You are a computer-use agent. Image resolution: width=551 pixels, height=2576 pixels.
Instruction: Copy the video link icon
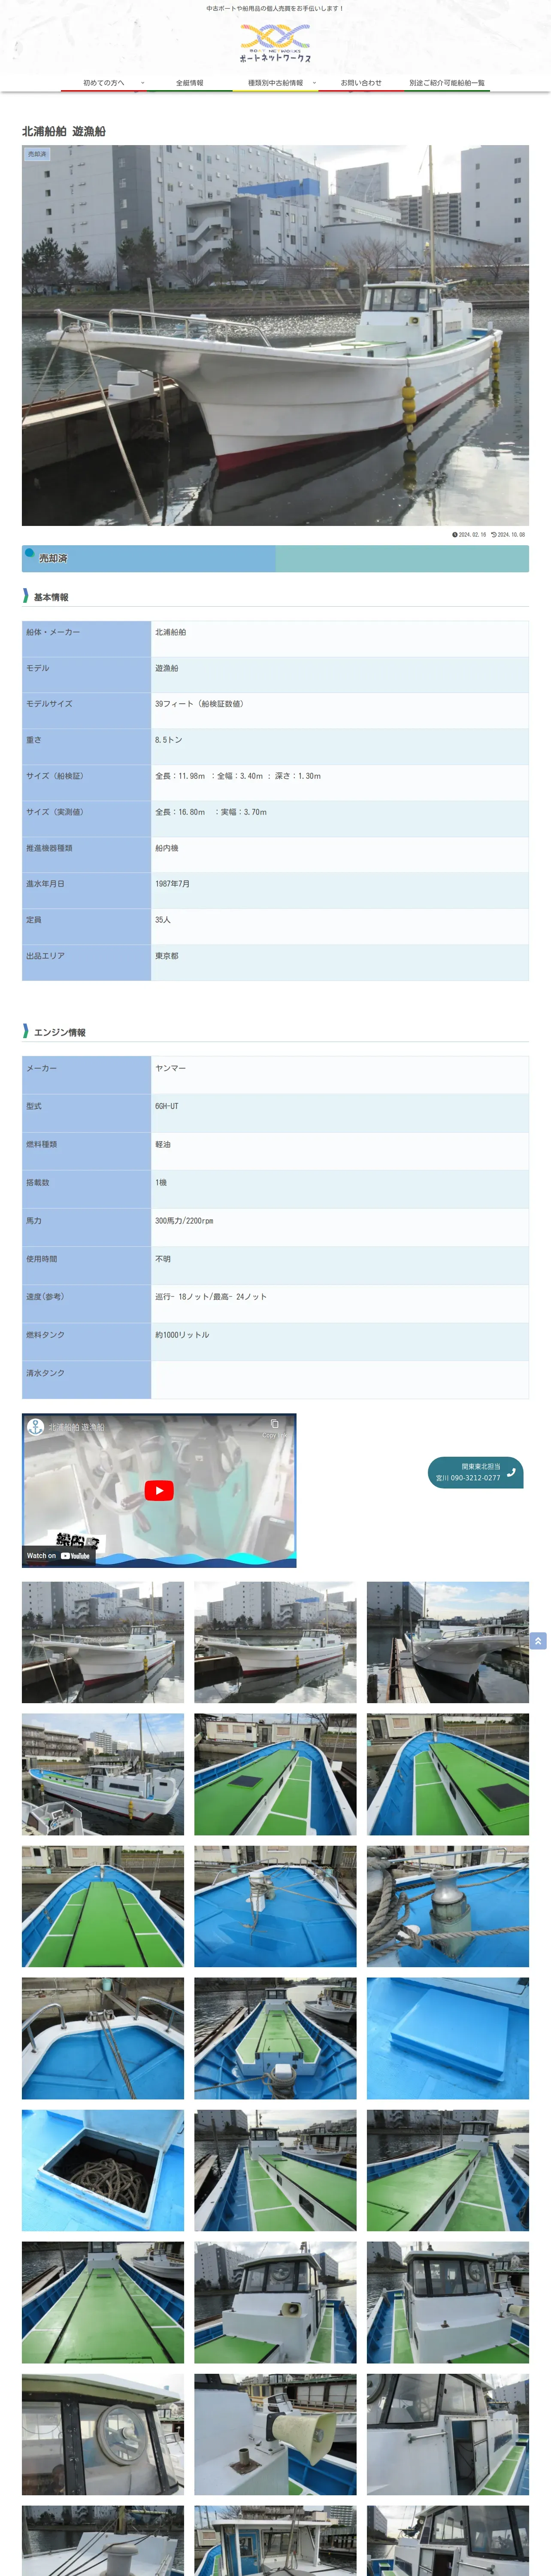[x=274, y=1424]
